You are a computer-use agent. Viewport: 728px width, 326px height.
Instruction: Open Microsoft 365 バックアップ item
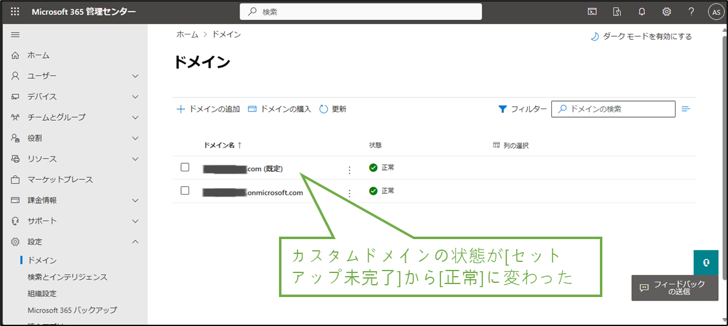click(72, 310)
